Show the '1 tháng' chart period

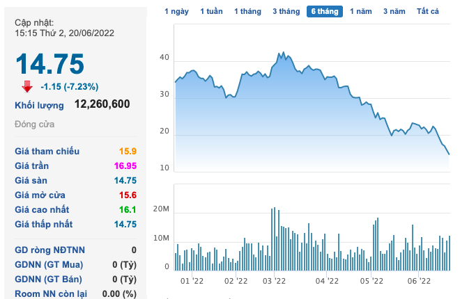pyautogui.click(x=247, y=11)
